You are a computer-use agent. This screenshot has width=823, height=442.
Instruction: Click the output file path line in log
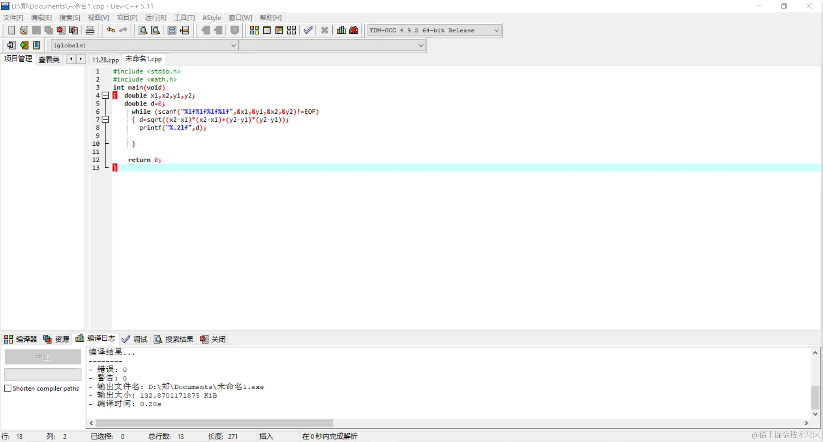(x=176, y=387)
